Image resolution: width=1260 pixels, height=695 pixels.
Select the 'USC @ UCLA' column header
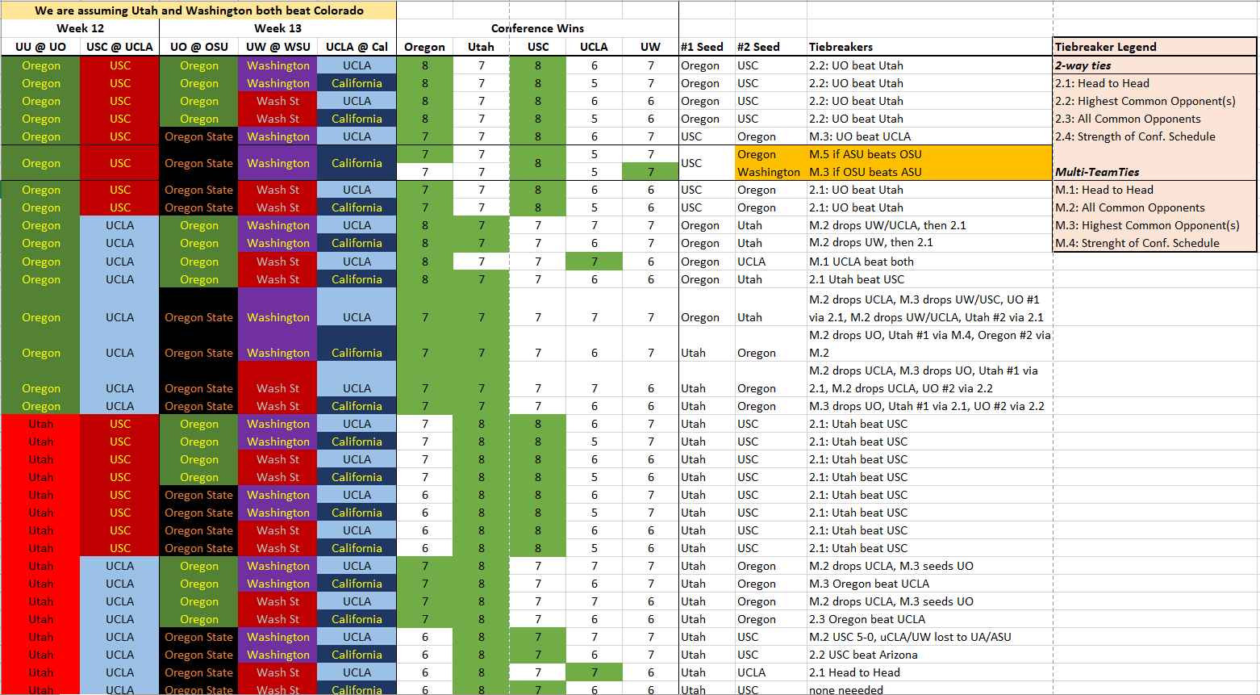[119, 47]
